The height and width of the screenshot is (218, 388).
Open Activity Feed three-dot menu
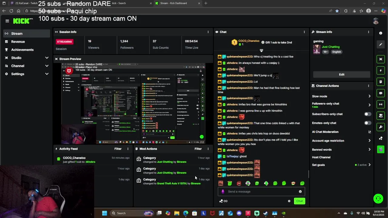pyautogui.click(x=128, y=149)
